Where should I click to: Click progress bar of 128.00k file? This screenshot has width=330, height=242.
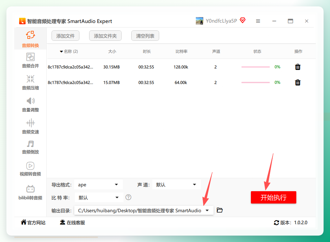255,67
